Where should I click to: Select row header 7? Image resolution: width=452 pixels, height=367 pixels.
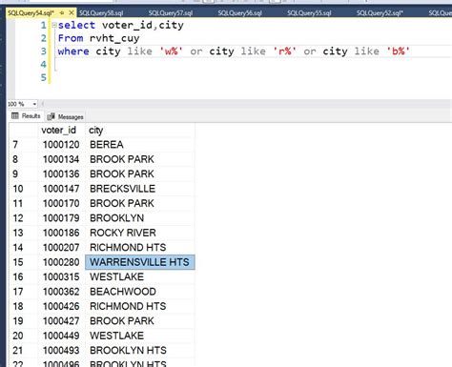(23, 145)
